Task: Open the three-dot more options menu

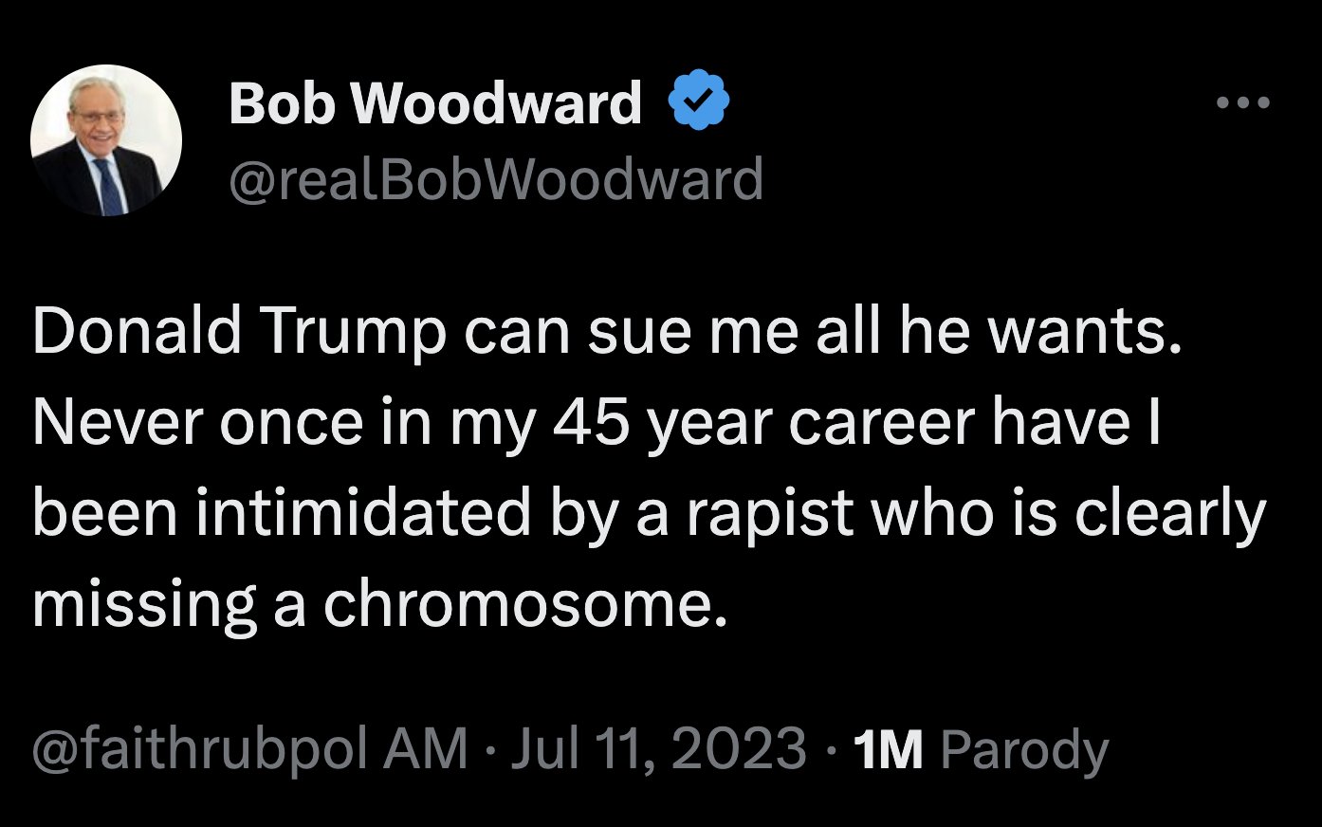Action: click(x=1243, y=102)
